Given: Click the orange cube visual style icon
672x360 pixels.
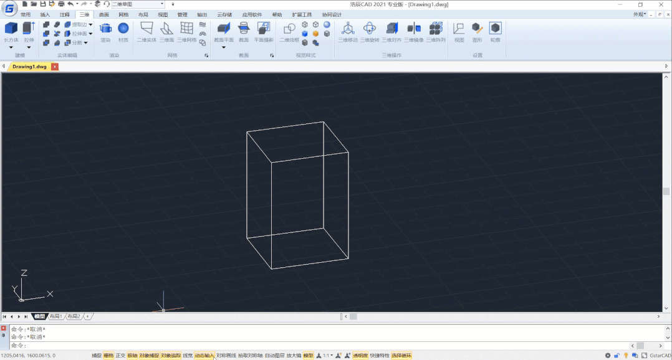Looking at the screenshot, I should [x=316, y=34].
